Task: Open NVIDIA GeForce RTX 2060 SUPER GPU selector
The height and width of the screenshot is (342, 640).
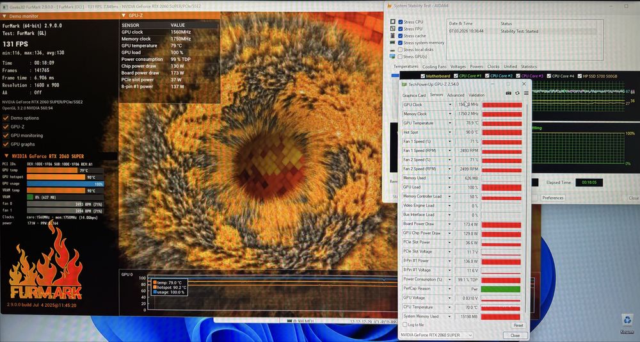Action: (x=436, y=335)
